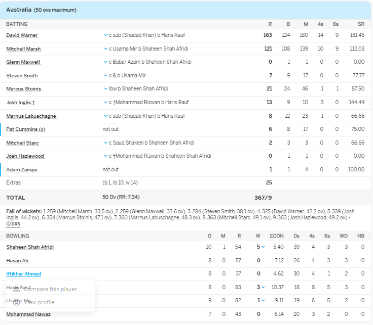Open Haris Rauf's 3 wickets dropdown

[x=263, y=287]
